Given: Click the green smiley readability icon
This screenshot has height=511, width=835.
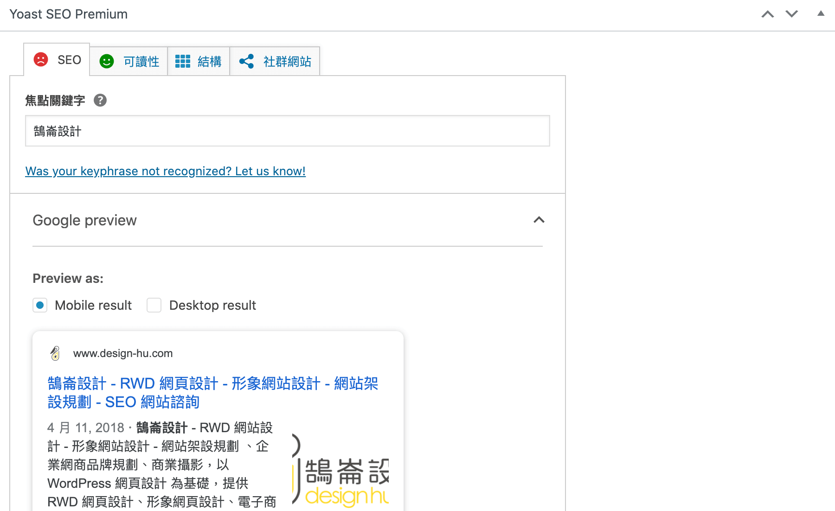Looking at the screenshot, I should point(107,61).
